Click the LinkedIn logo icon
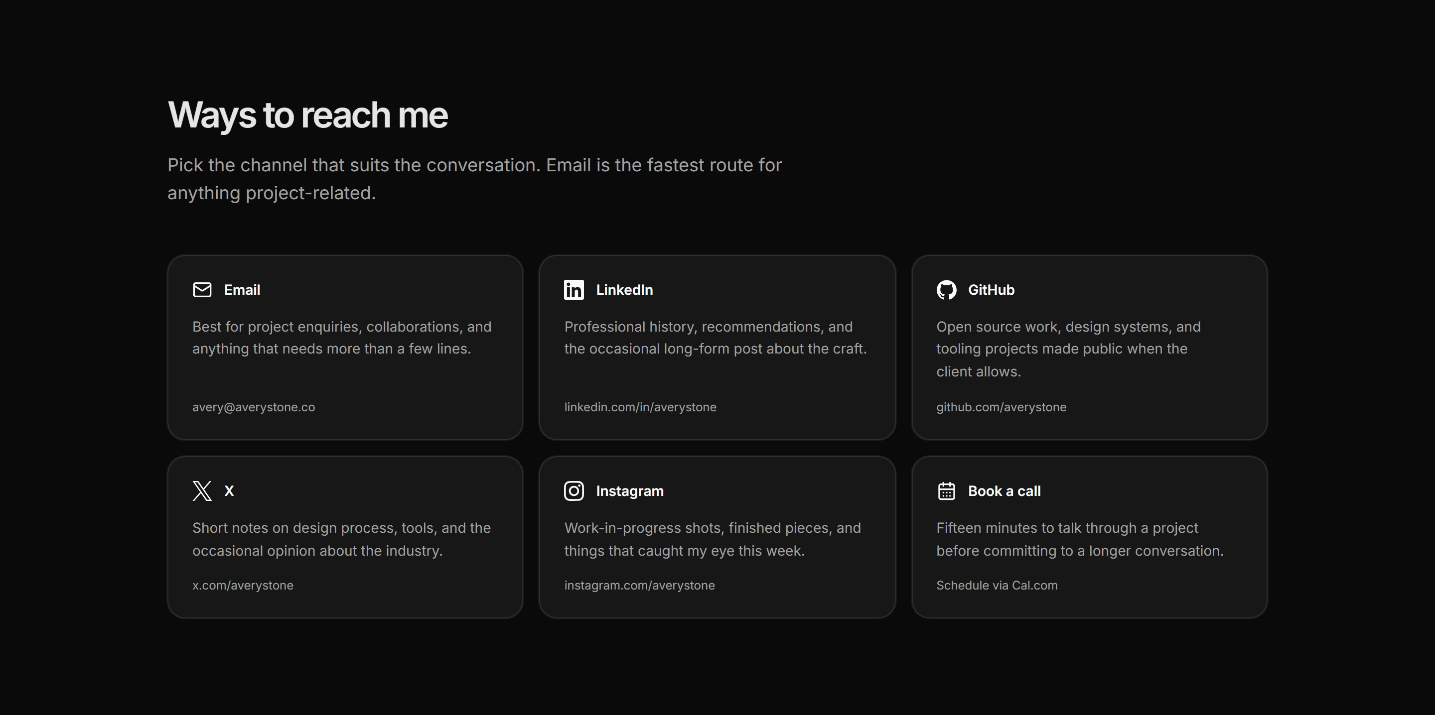Viewport: 1435px width, 715px height. [x=574, y=290]
